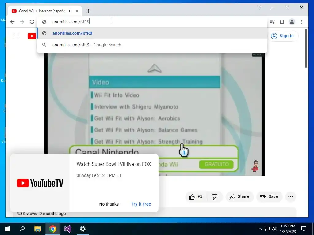314x235 pixels.
Task: Open the Settings gear in taskbar
Action: tap(83, 229)
